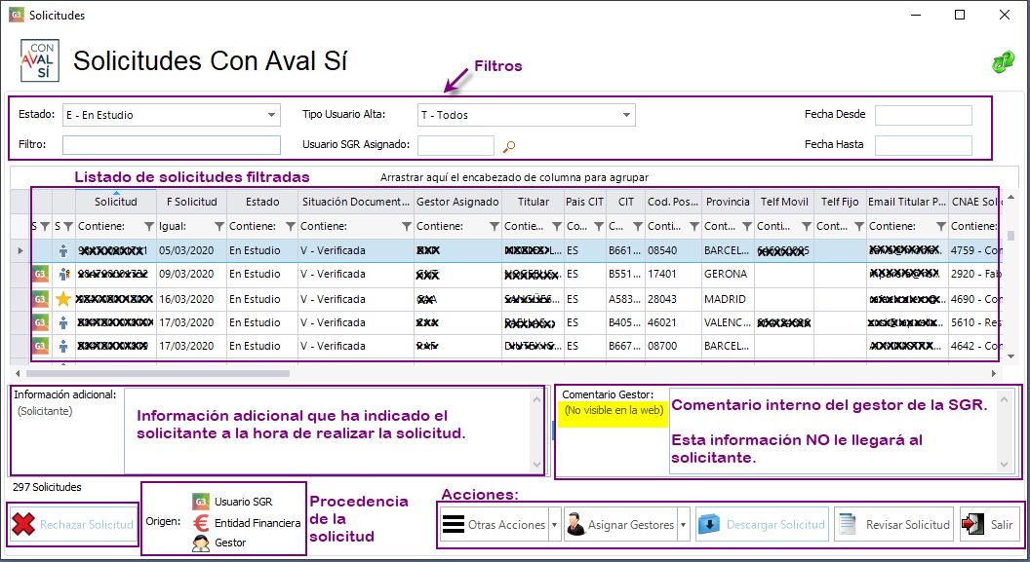
Task: Sort by the F Solicitud column header
Action: pyautogui.click(x=192, y=202)
